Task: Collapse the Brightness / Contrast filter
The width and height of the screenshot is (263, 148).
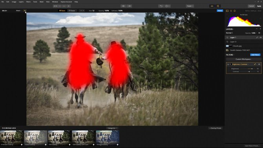Action: [228, 64]
